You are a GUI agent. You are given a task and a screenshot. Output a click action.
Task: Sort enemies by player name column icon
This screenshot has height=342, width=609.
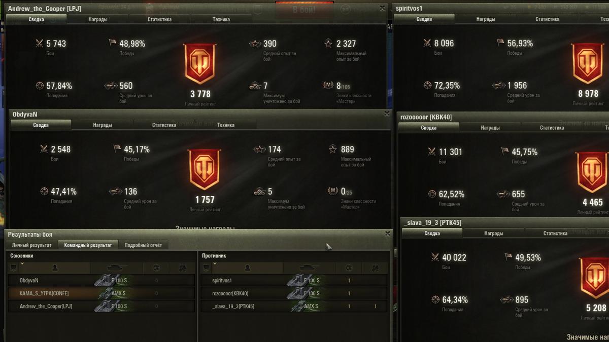coord(247,268)
